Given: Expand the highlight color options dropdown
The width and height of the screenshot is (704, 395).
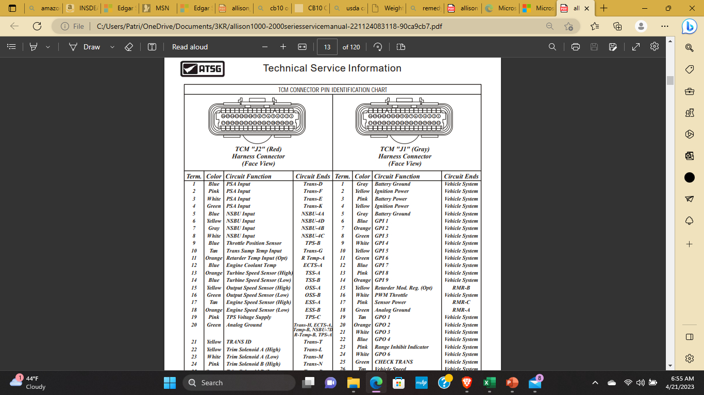Looking at the screenshot, I should point(48,47).
